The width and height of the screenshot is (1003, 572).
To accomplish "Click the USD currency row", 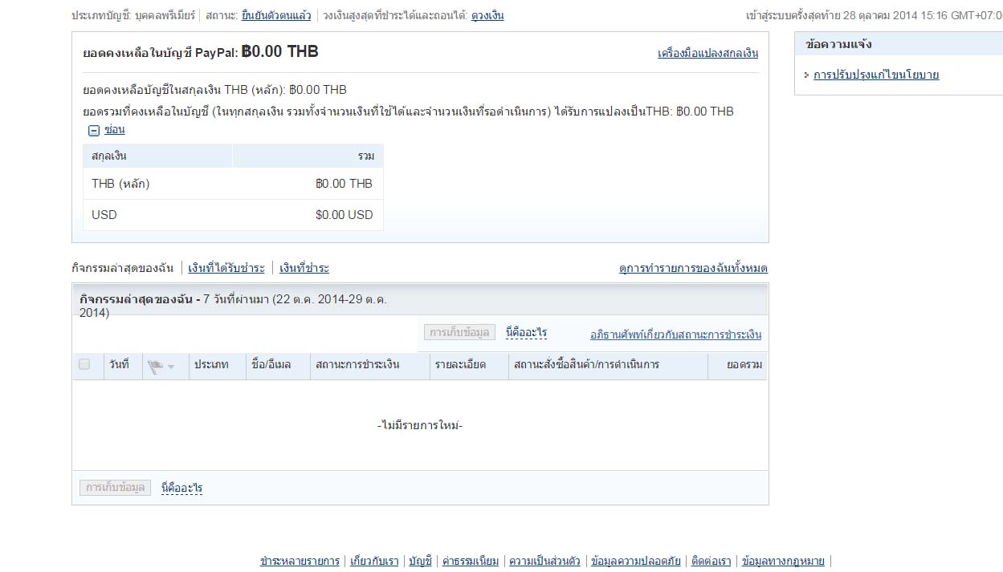I will (x=233, y=215).
